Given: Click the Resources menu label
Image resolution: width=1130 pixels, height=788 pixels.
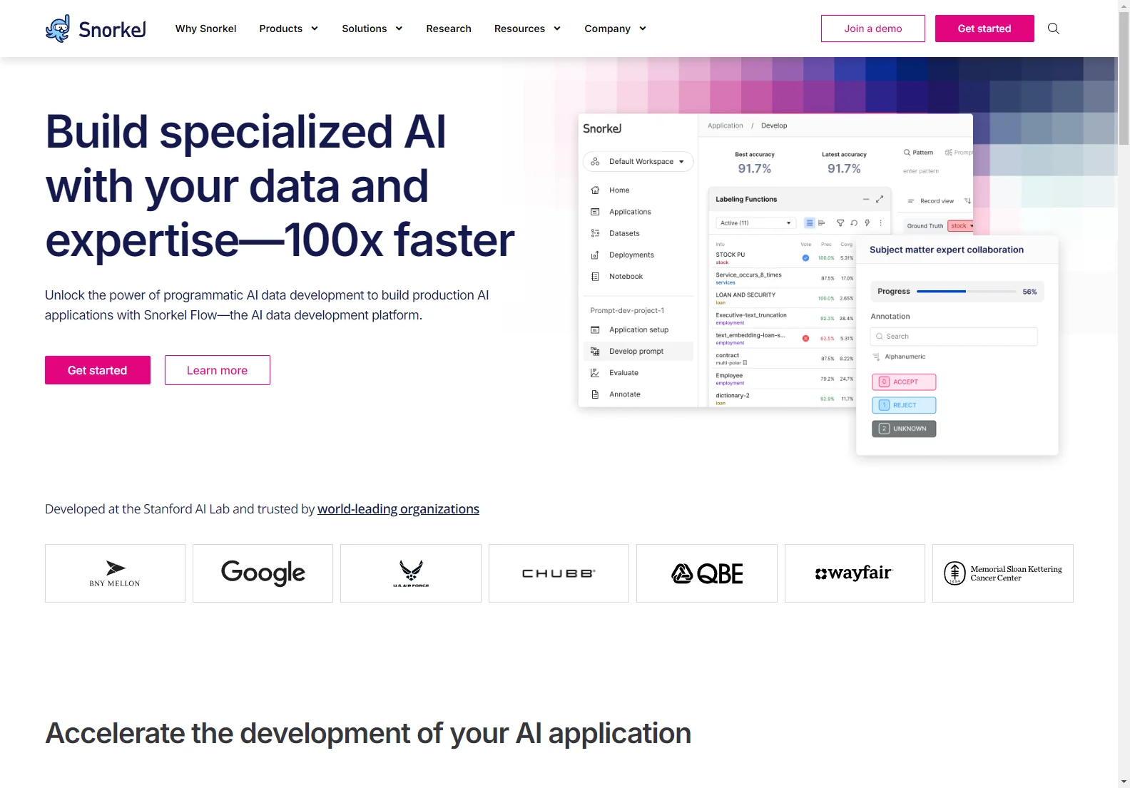Looking at the screenshot, I should tap(519, 29).
